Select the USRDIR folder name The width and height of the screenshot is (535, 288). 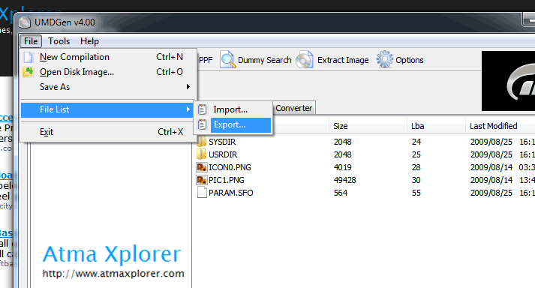pos(223,154)
